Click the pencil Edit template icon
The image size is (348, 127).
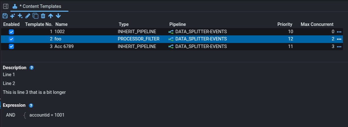[28, 16]
